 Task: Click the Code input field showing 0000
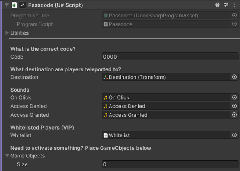point(170,57)
